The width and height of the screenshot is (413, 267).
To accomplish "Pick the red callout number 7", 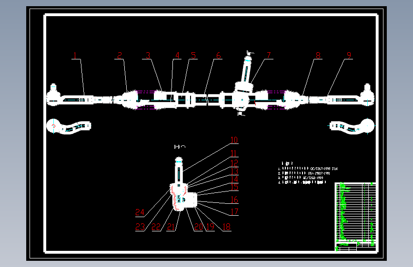I will [x=269, y=55].
